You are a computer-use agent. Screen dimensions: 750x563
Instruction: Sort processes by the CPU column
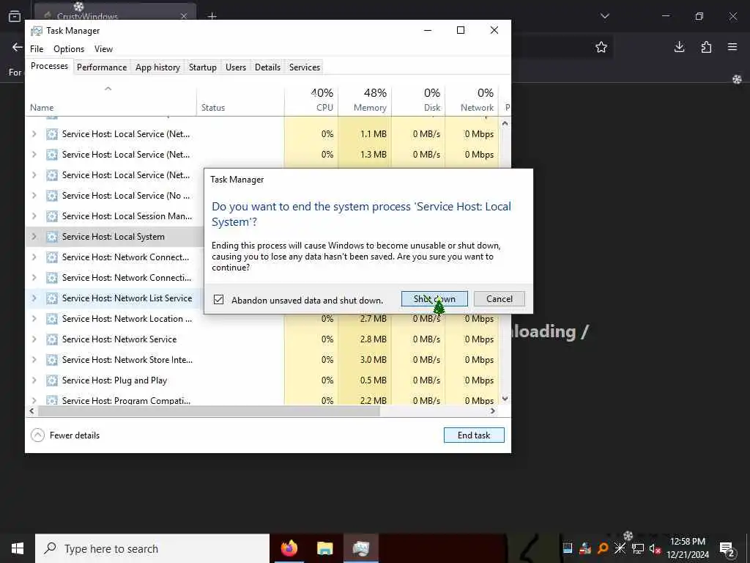312,100
